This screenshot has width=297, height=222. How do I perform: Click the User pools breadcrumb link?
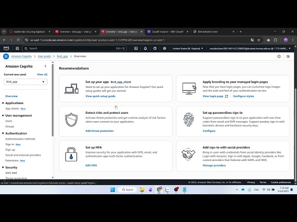point(45,56)
